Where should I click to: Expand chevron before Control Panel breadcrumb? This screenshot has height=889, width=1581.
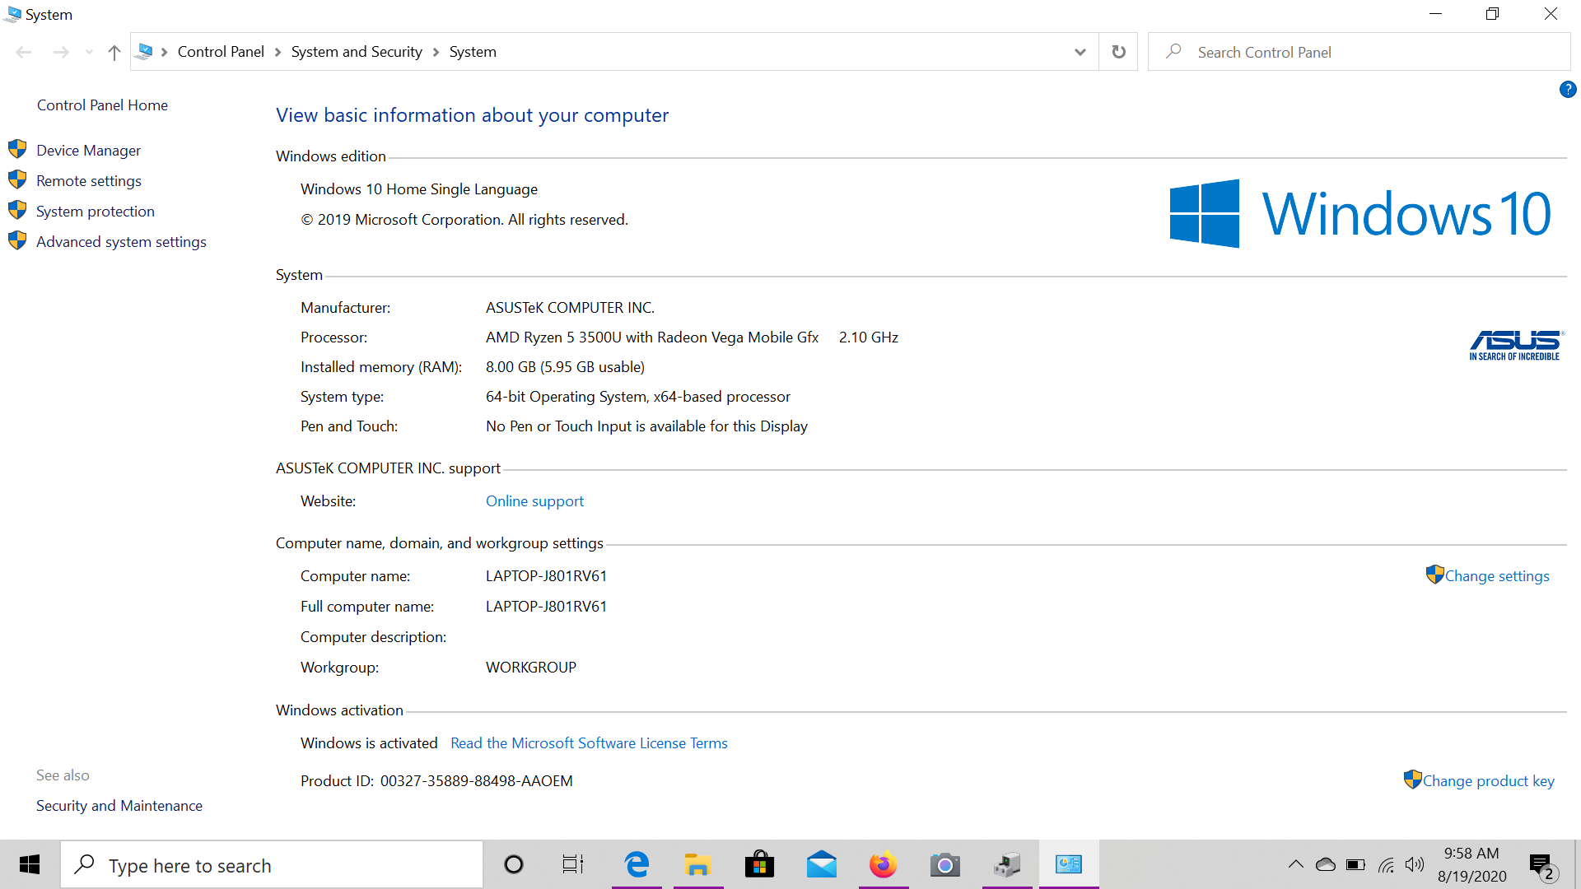coord(164,52)
